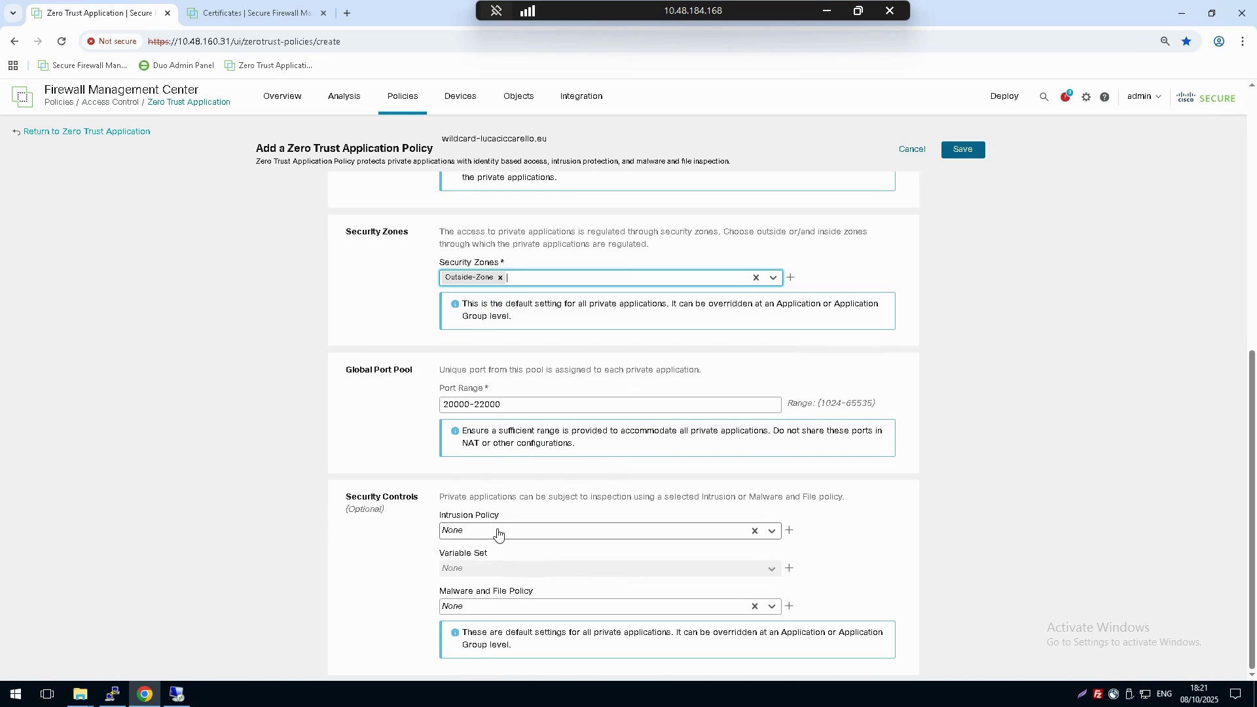1257x707 pixels.
Task: Click the Save button
Action: click(962, 149)
